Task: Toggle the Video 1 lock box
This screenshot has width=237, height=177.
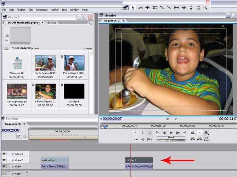Action: 9,166
